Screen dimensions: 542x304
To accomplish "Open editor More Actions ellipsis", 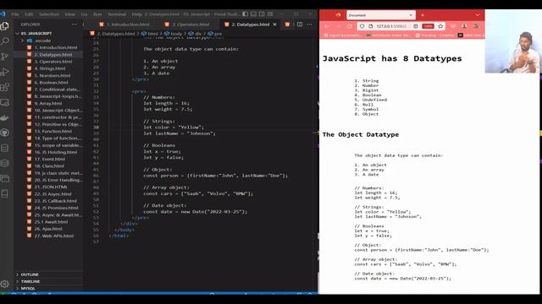I will click(x=309, y=24).
